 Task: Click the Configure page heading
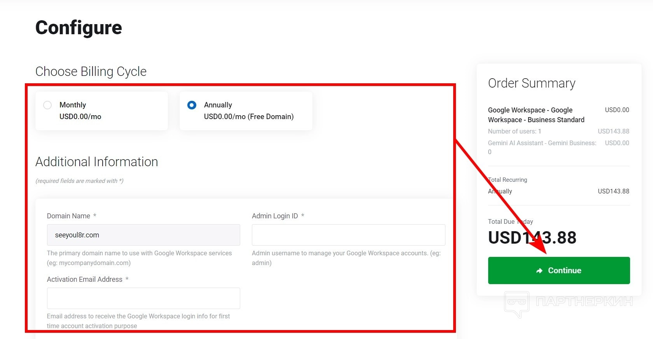(x=79, y=28)
